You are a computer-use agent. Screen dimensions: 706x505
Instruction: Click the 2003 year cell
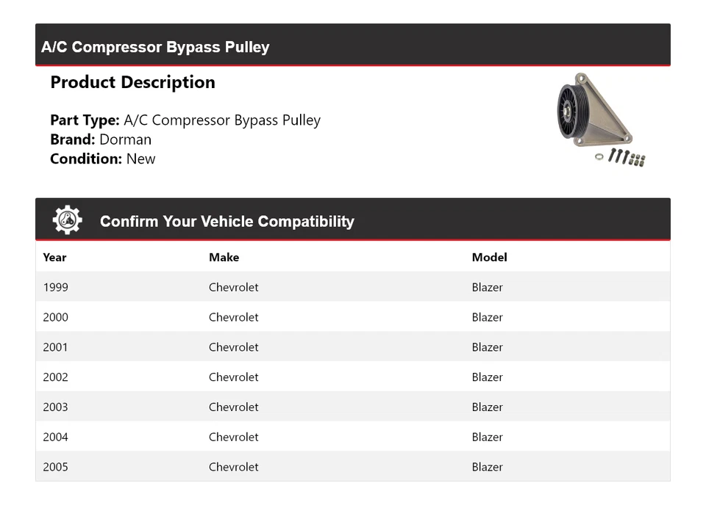55,407
